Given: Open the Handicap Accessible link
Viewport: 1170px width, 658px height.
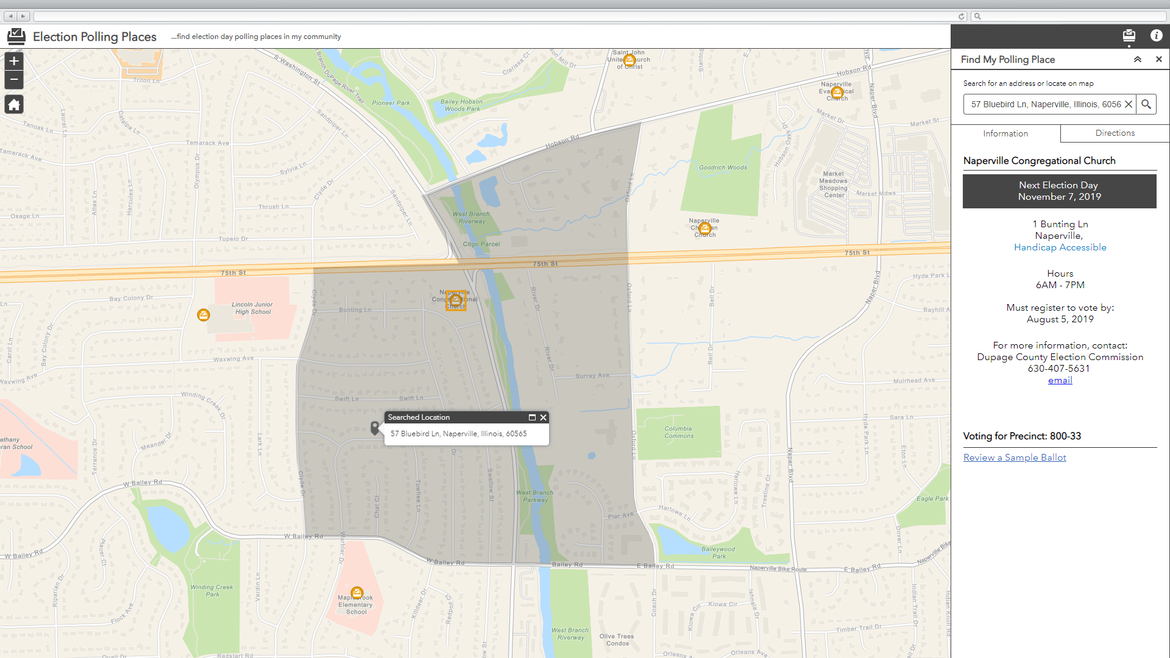Looking at the screenshot, I should coord(1060,247).
